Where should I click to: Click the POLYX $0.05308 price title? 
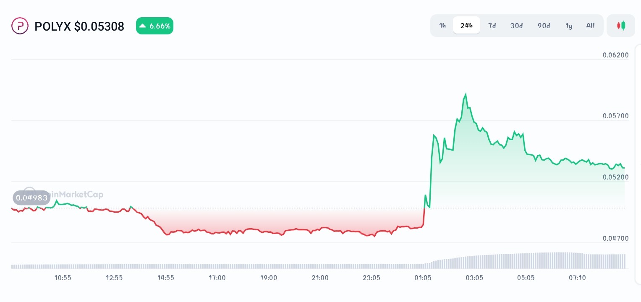pos(79,26)
